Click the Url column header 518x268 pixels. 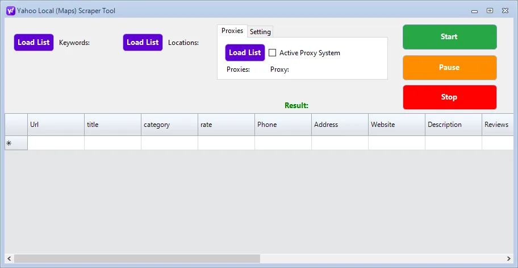tap(56, 125)
